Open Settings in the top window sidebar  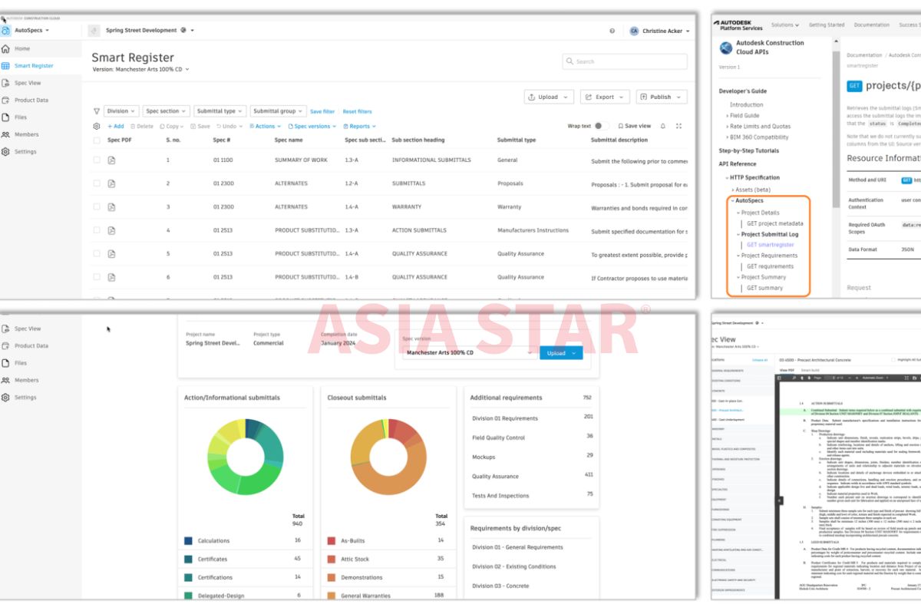tap(19, 151)
